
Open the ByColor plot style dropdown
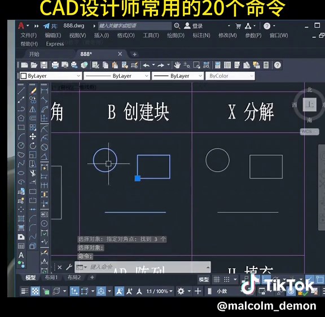pos(230,76)
